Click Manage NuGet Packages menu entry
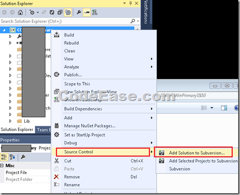The height and width of the screenshot is (195, 240). point(90,126)
